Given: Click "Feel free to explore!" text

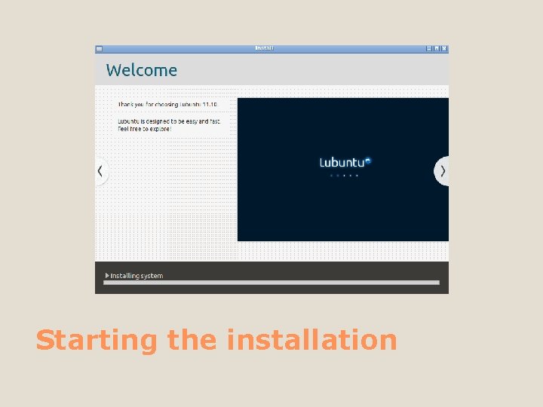Looking at the screenshot, I should 144,129.
